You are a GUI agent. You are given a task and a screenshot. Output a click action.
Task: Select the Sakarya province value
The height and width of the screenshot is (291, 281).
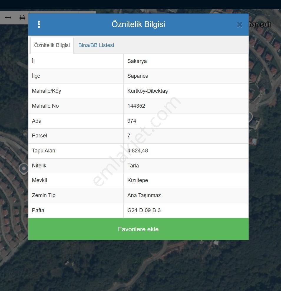[x=137, y=61]
